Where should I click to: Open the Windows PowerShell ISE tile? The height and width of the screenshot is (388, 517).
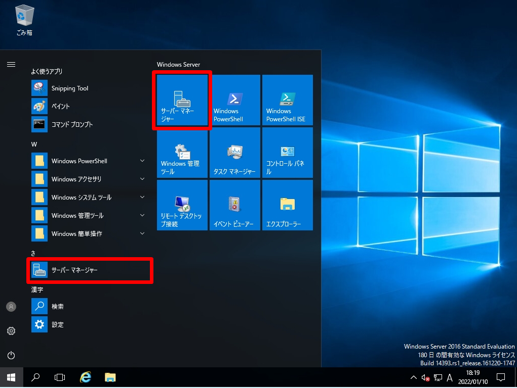[288, 100]
